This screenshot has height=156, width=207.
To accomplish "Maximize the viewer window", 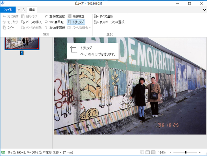I will tap(190, 4).
